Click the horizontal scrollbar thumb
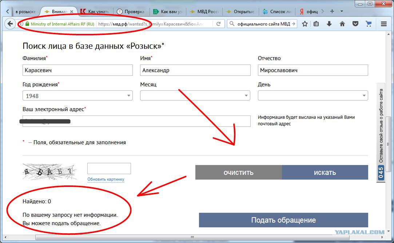Viewport: 394px width, 243px height. (192, 237)
